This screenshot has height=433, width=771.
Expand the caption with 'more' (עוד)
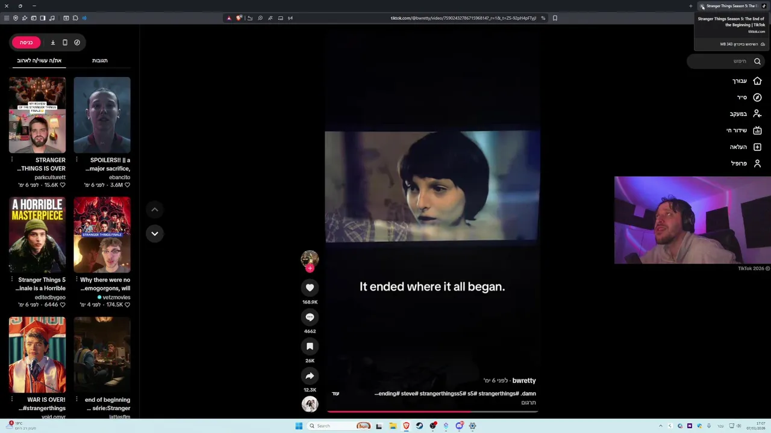pyautogui.click(x=336, y=393)
